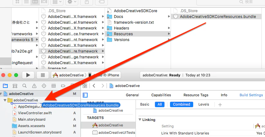Viewport: 265px width, 137px height.
Task: Toggle the project and targets list sidebar
Action: 85,95
